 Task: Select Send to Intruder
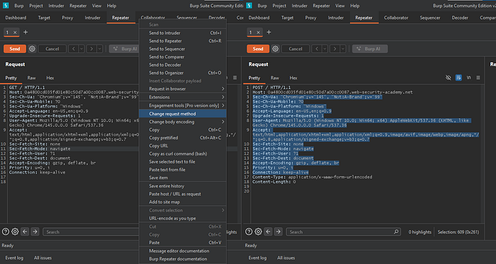[x=183, y=33]
